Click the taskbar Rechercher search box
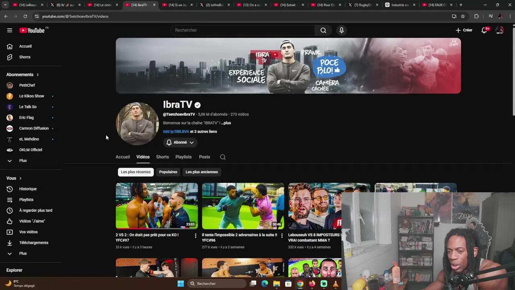This screenshot has width=515, height=290. (217, 284)
